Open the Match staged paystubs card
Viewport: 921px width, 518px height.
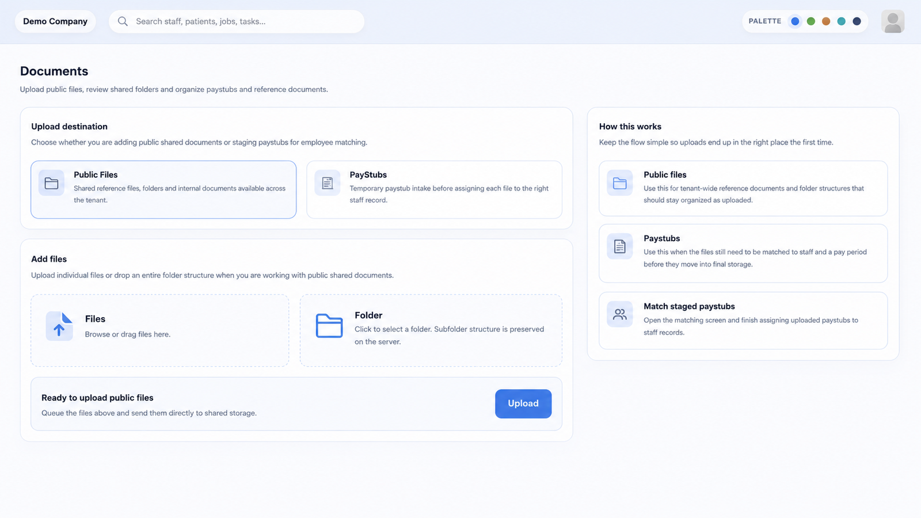[743, 321]
